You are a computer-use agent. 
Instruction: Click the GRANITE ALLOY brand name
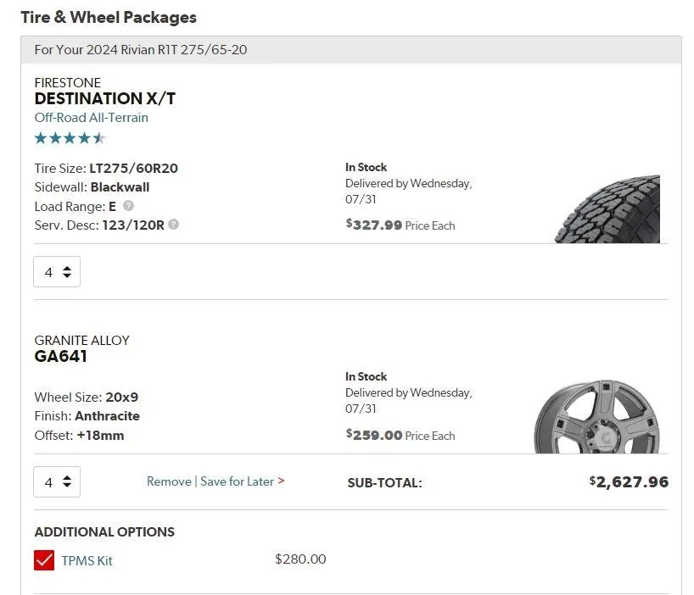(x=82, y=341)
